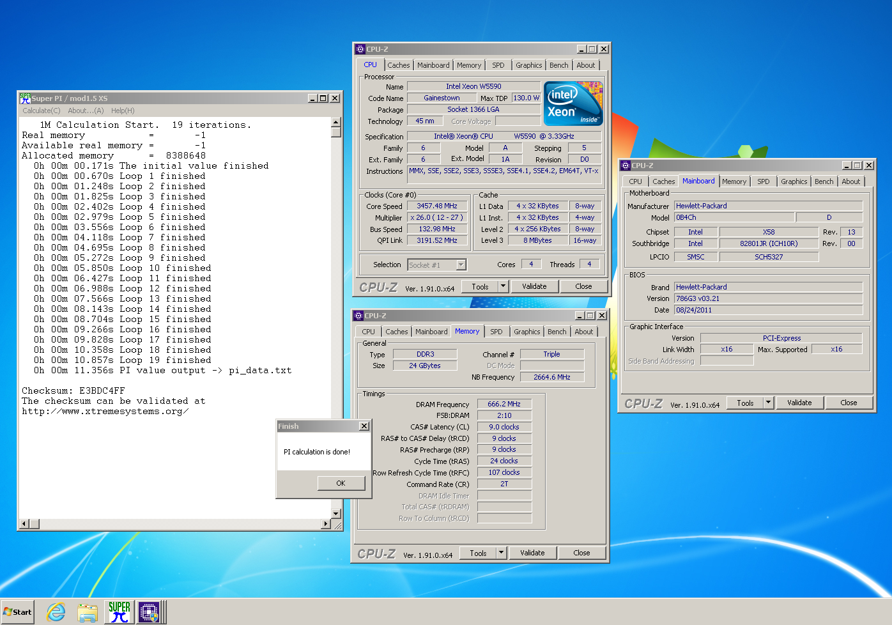Click Super PI title bar icon
Viewport: 892px width, 625px height.
(25, 98)
